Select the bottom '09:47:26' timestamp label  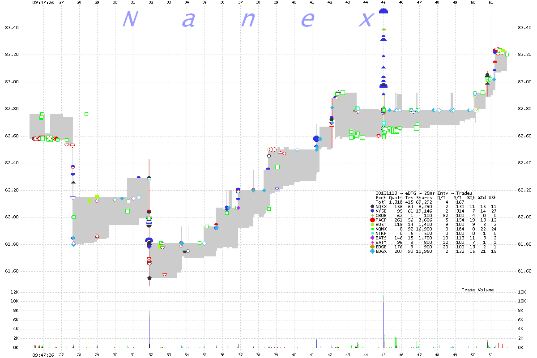[x=44, y=354]
